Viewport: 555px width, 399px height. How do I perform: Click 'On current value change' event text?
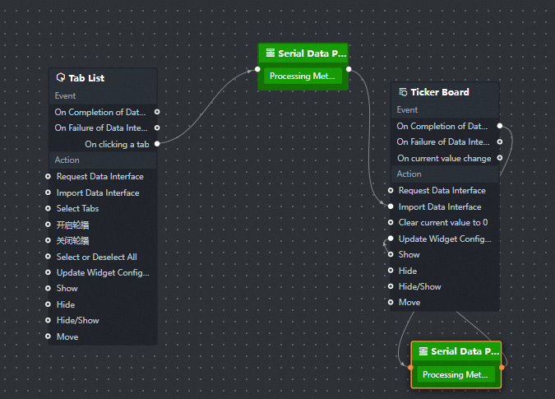coord(444,158)
